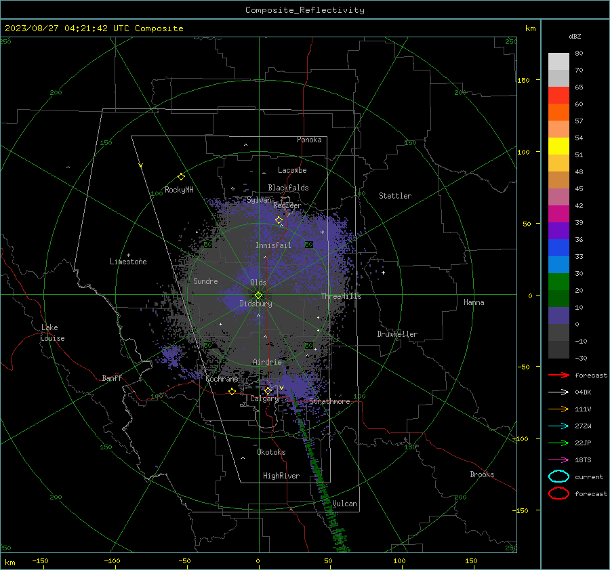Screen dimensions: 610x570
Task: Click the Blackfalds town label
Action: (288, 188)
